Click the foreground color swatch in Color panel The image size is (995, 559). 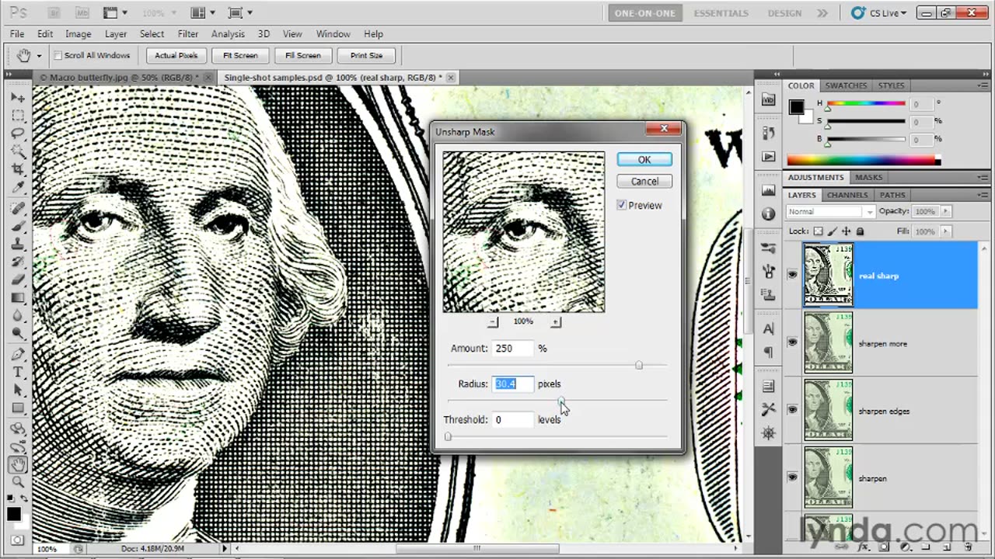click(796, 108)
